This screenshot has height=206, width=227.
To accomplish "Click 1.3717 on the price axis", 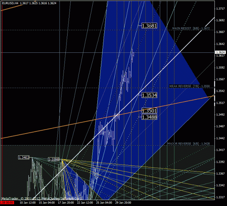I will (x=220, y=9).
